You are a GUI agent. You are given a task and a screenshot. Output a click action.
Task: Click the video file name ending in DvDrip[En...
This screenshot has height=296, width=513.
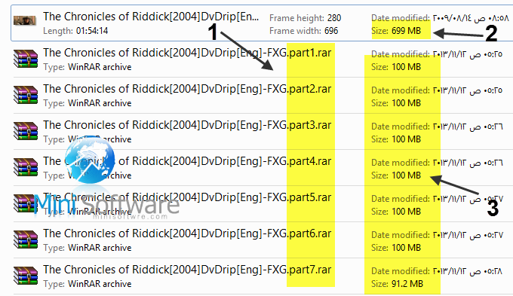(x=151, y=17)
